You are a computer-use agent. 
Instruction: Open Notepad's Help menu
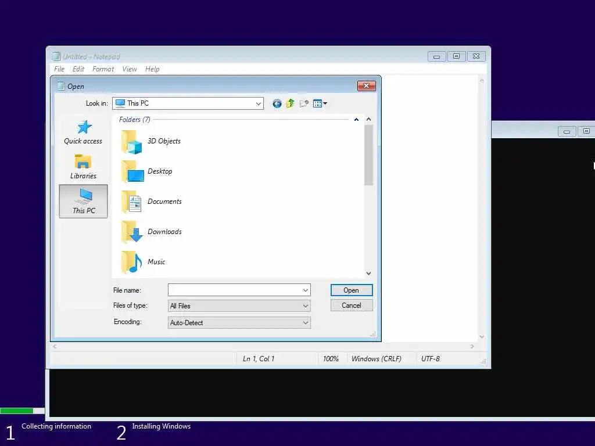152,69
